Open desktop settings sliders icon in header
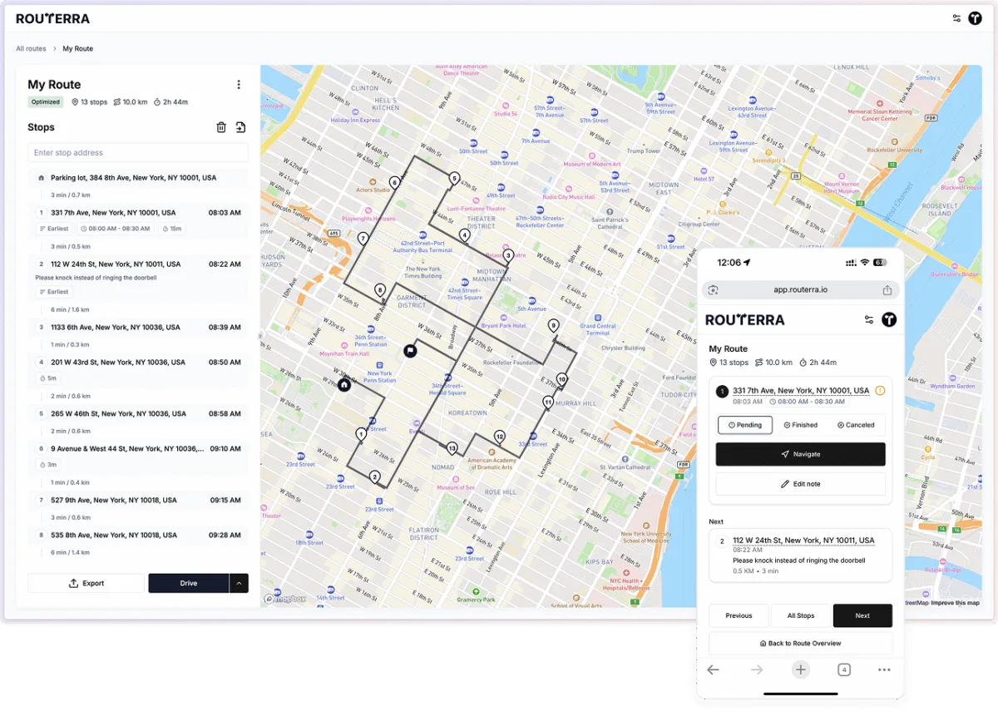The height and width of the screenshot is (716, 998). tap(956, 18)
